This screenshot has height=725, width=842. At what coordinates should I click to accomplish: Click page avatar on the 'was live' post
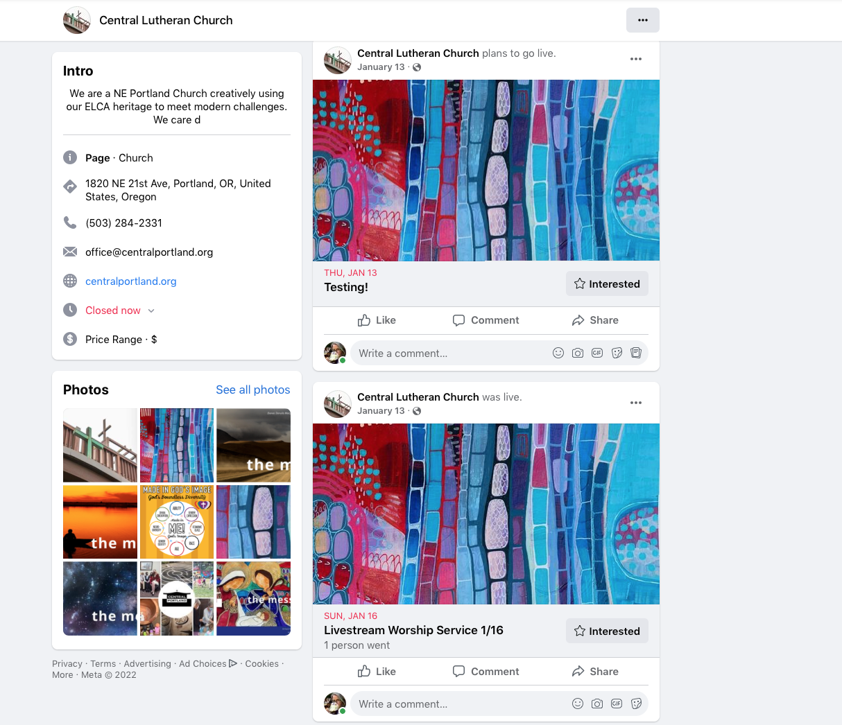click(338, 404)
